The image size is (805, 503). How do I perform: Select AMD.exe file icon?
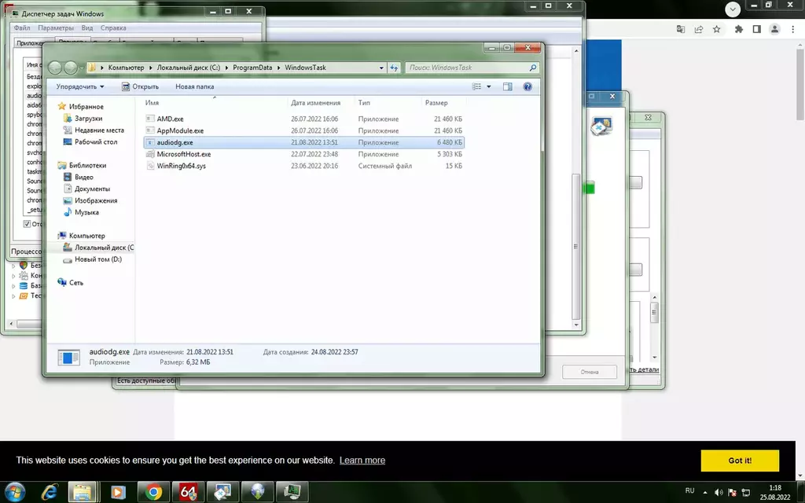tap(150, 119)
